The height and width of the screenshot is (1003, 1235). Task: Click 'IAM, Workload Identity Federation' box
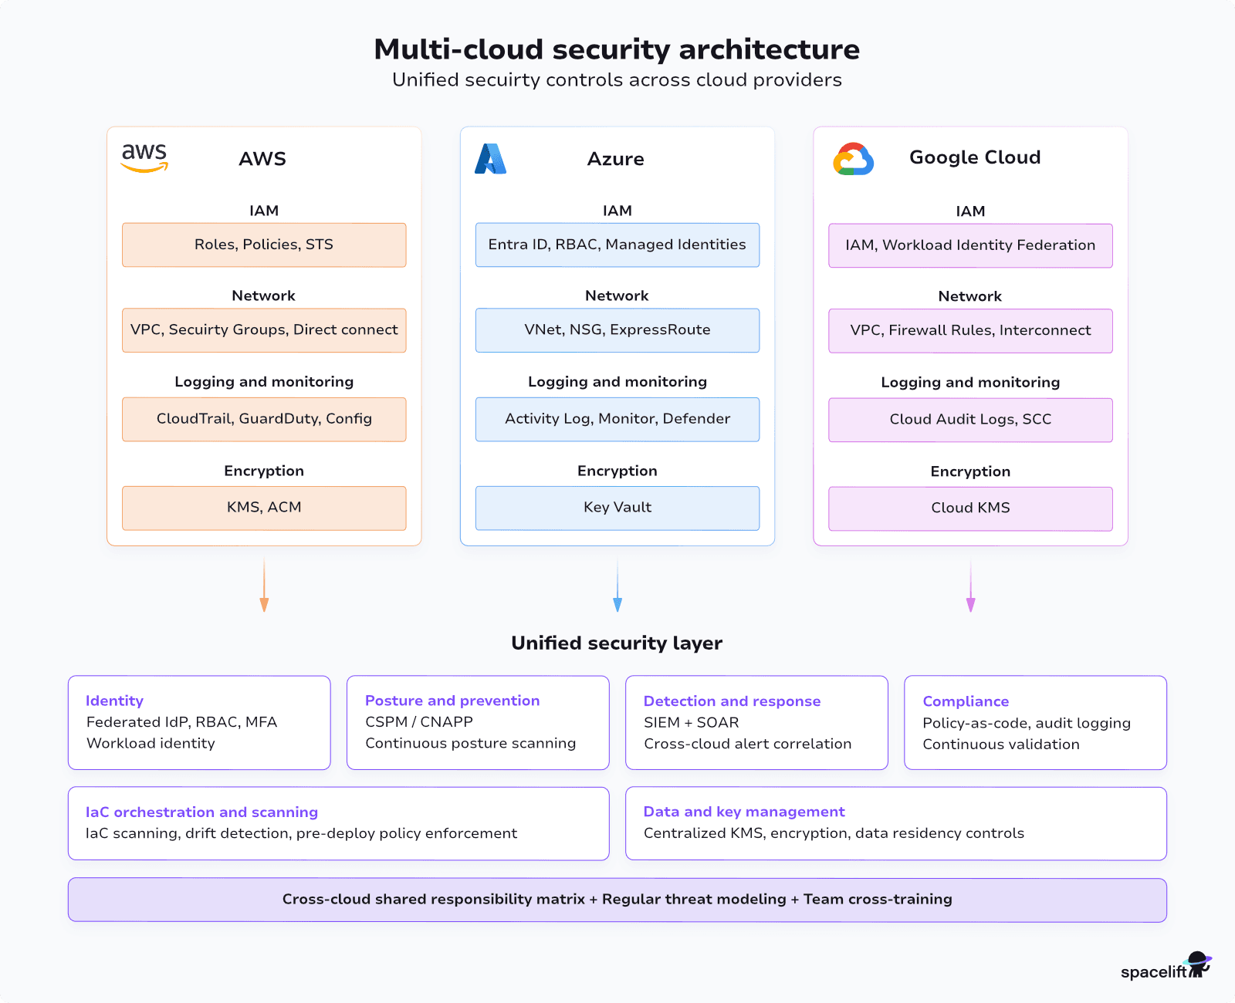(970, 246)
